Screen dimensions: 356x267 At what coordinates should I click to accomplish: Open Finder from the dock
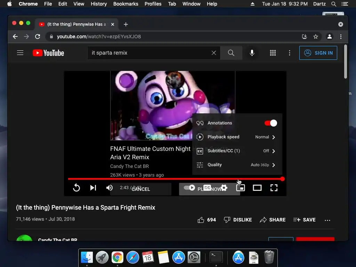click(87, 257)
